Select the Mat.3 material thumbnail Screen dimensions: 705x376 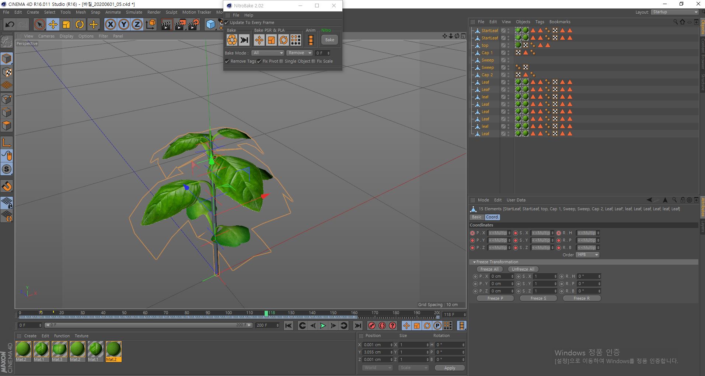pyautogui.click(x=59, y=351)
